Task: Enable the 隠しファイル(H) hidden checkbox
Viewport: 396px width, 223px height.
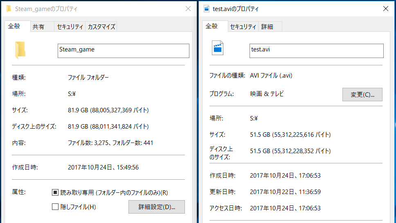Action: [x=55, y=207]
